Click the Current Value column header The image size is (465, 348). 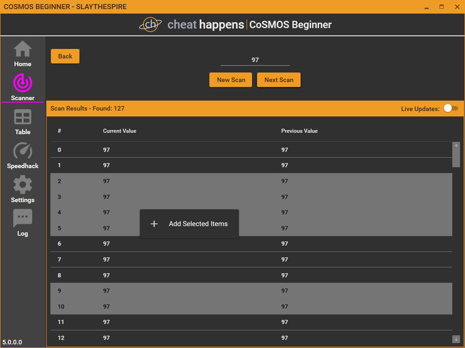click(119, 131)
